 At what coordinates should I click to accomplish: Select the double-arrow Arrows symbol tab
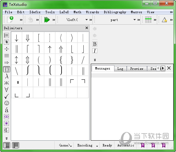point(6,62)
